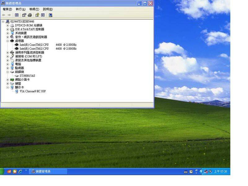Screen dimensions: 248x186
Task: Select the 系統裝置 category icon
Action: click(12, 33)
